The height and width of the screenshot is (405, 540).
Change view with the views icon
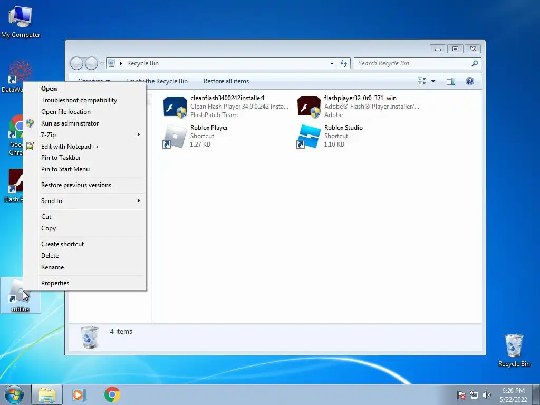point(422,81)
